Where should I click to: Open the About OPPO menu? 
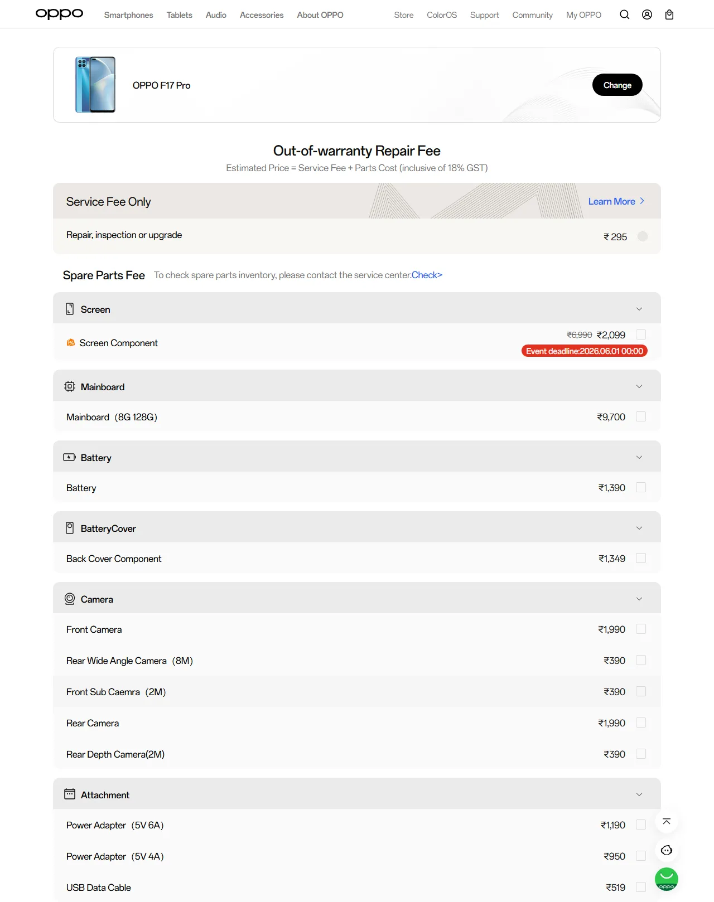(320, 15)
